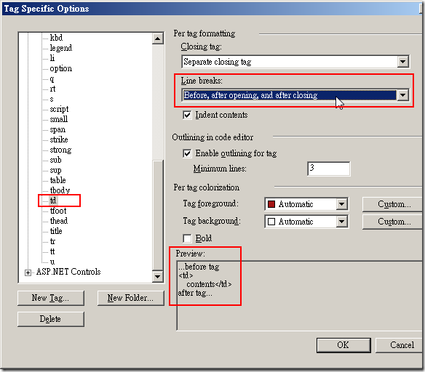This screenshot has width=425, height=372.
Task: Select the sub tag in tree
Action: coord(55,160)
